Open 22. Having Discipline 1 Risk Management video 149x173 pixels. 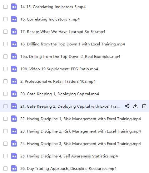[81, 119]
